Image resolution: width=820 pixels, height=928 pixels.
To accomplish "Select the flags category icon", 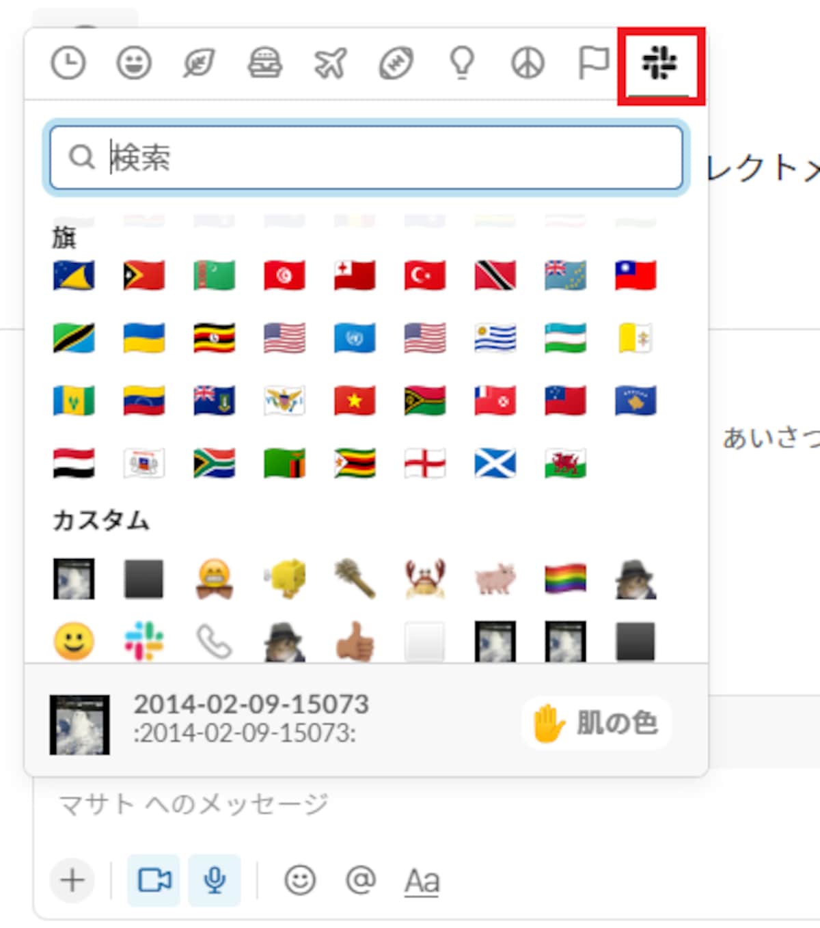I will [593, 64].
